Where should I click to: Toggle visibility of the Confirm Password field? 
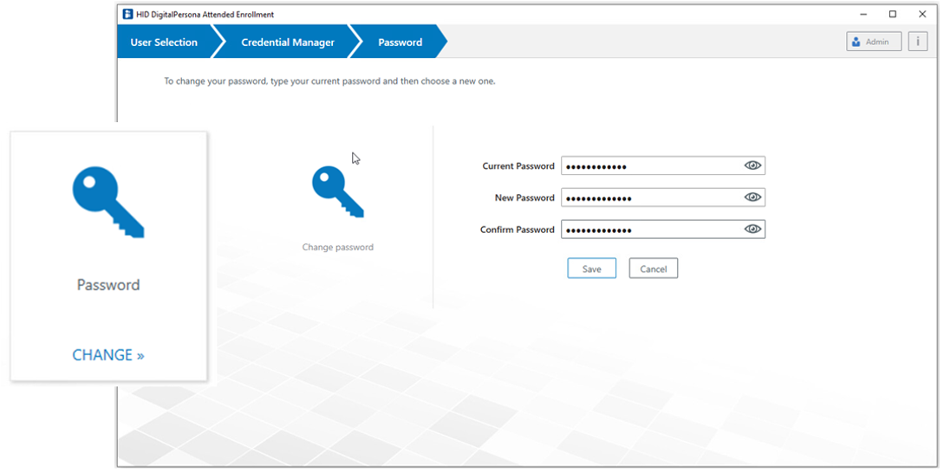point(752,230)
